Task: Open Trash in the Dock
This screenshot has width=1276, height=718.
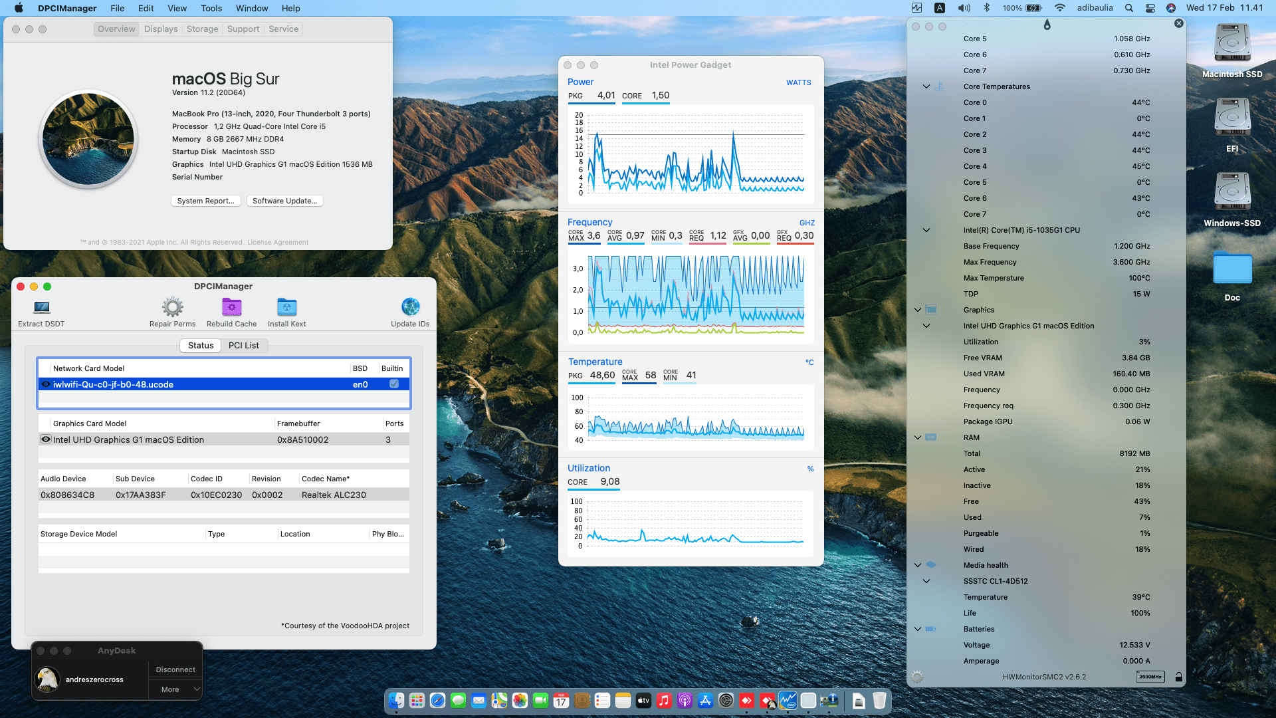Action: [x=879, y=700]
